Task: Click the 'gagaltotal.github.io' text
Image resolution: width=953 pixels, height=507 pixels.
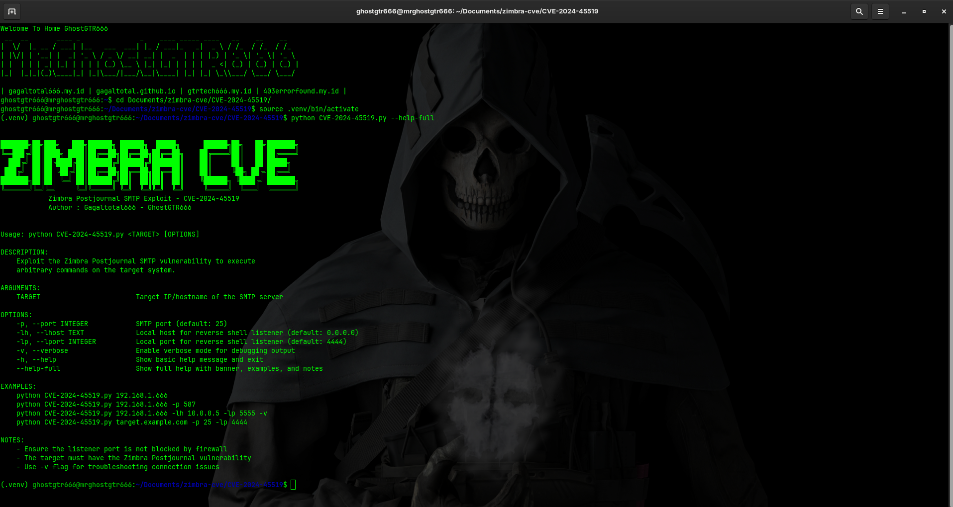Action: [136, 91]
